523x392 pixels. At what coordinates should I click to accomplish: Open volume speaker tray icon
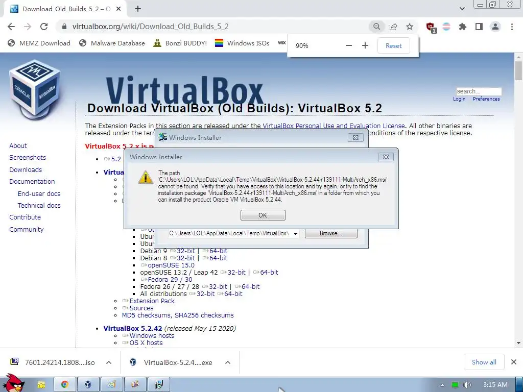467,385
